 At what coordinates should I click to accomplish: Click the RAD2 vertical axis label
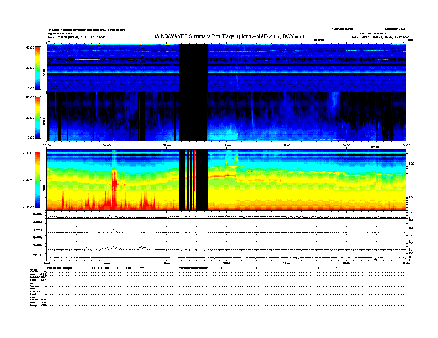pos(44,73)
